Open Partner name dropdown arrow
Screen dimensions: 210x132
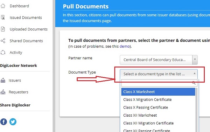(x=195, y=60)
